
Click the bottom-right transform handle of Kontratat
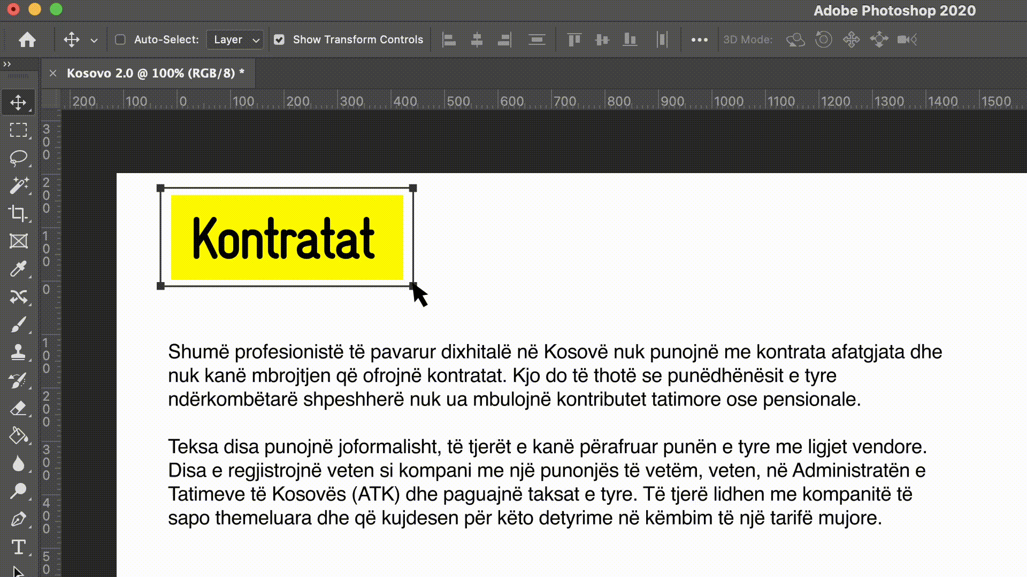pos(413,286)
